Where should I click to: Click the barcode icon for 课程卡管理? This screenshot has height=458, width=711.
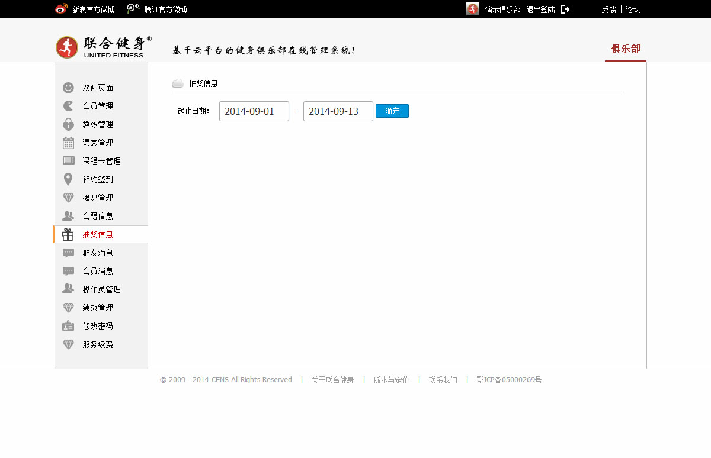(x=68, y=161)
